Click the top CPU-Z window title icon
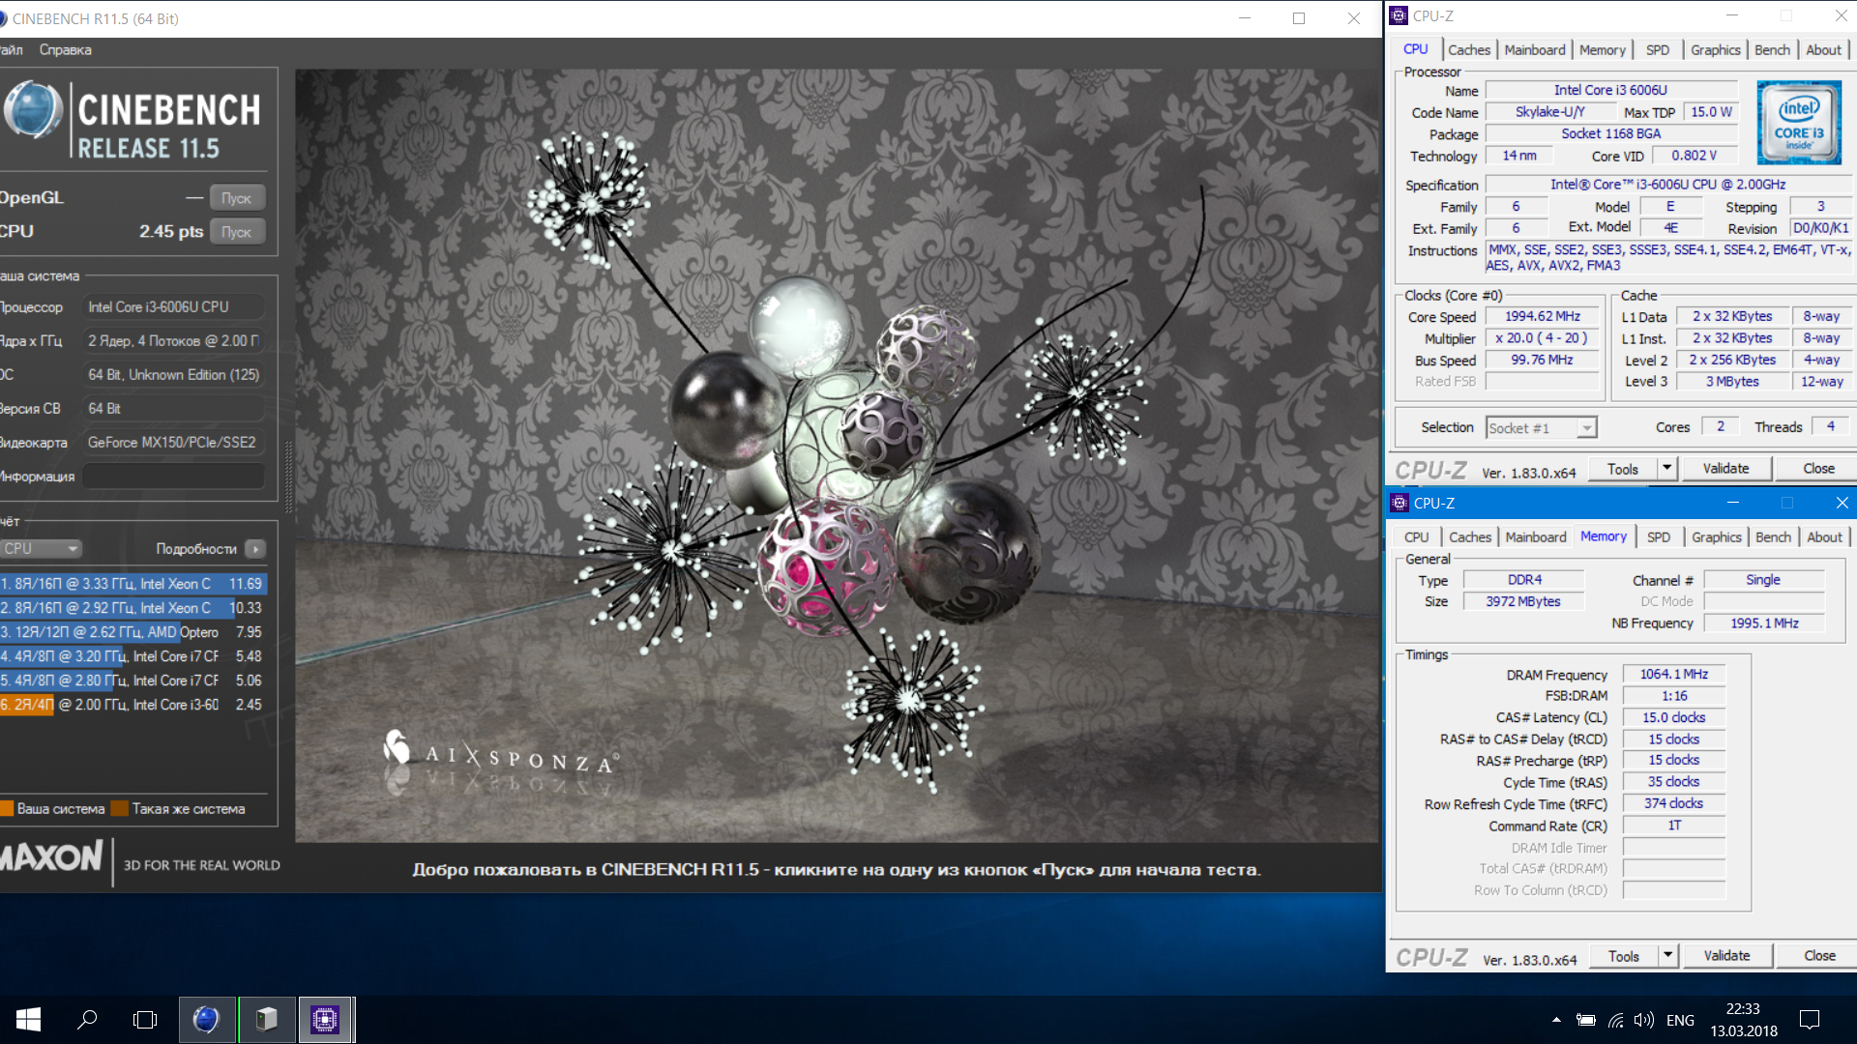1857x1044 pixels. 1399,15
